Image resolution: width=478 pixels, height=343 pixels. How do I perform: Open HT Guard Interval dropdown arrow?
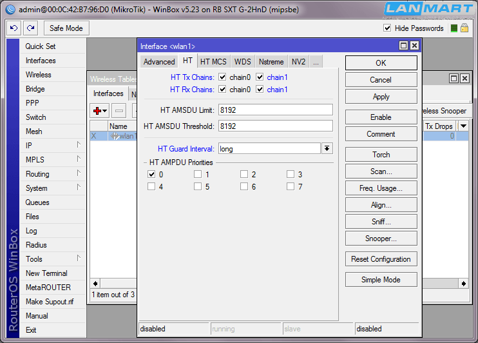pos(327,149)
